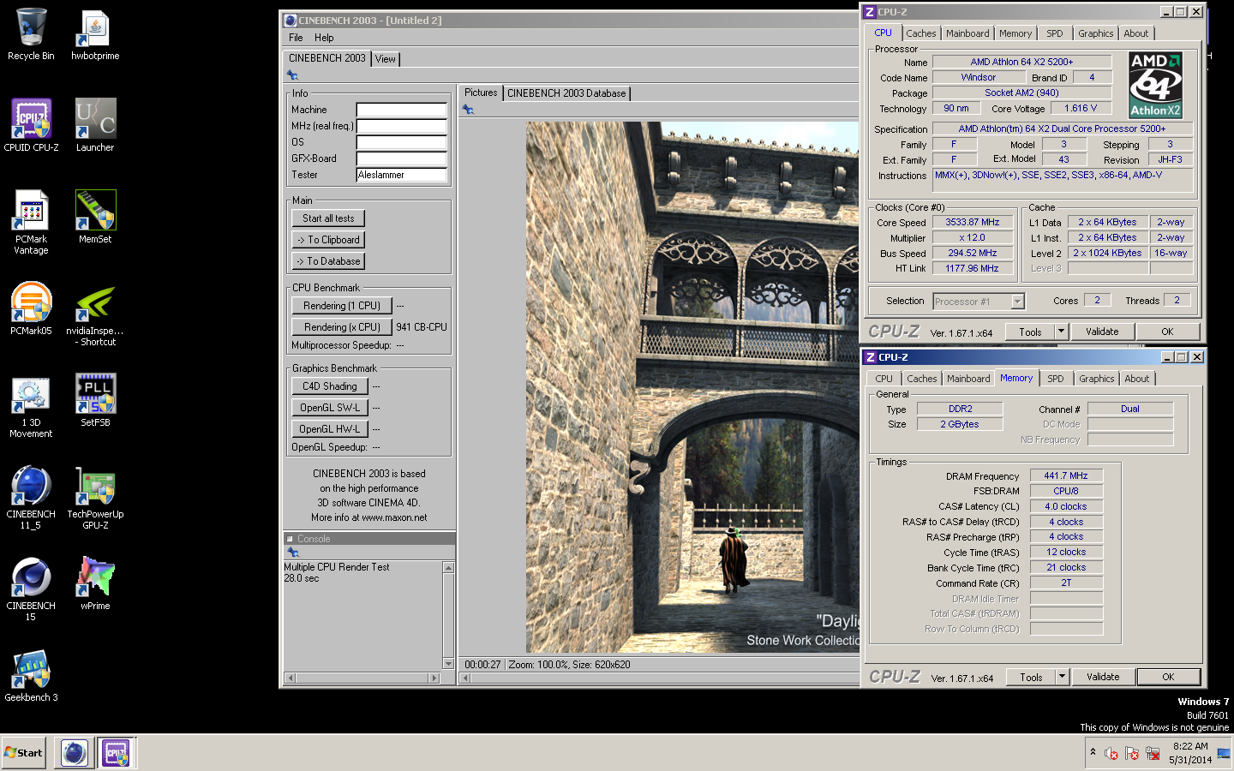Click Validate in top CPU-Z window
The width and height of the screenshot is (1234, 771).
pyautogui.click(x=1102, y=332)
